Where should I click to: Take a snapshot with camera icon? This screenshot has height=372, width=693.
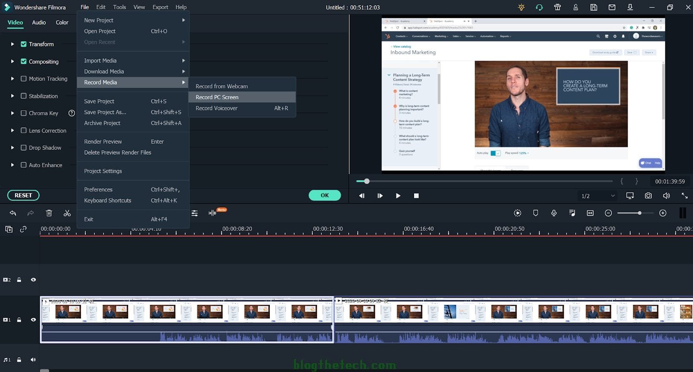pyautogui.click(x=648, y=196)
